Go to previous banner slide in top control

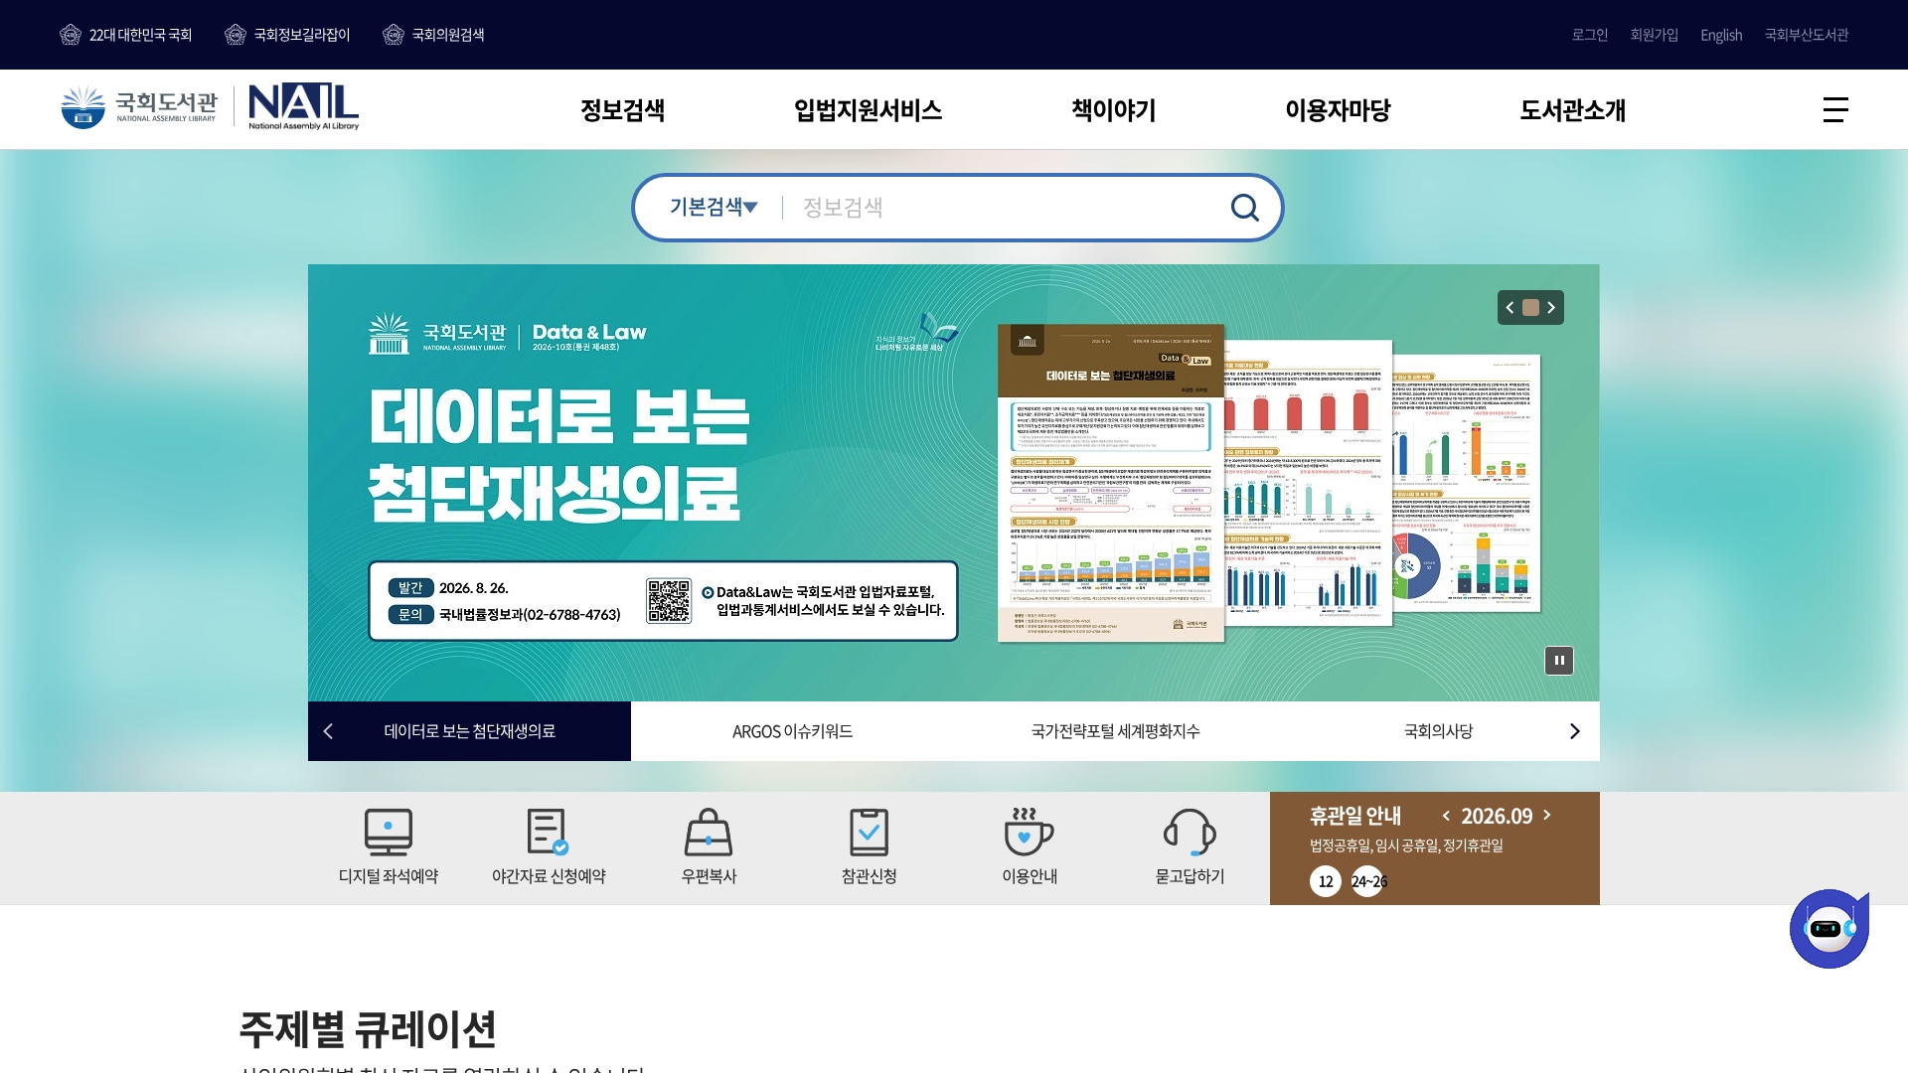[x=1510, y=308]
